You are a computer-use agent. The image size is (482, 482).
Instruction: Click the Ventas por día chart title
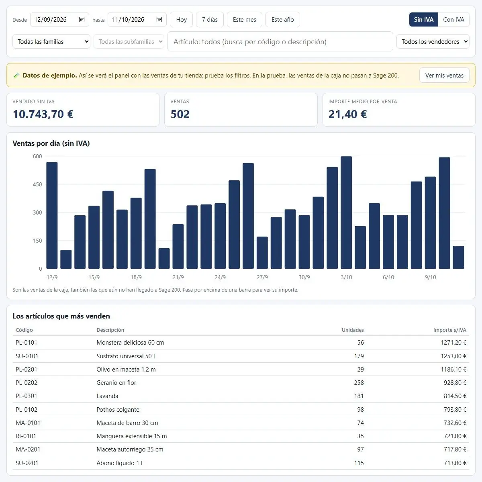pos(51,143)
